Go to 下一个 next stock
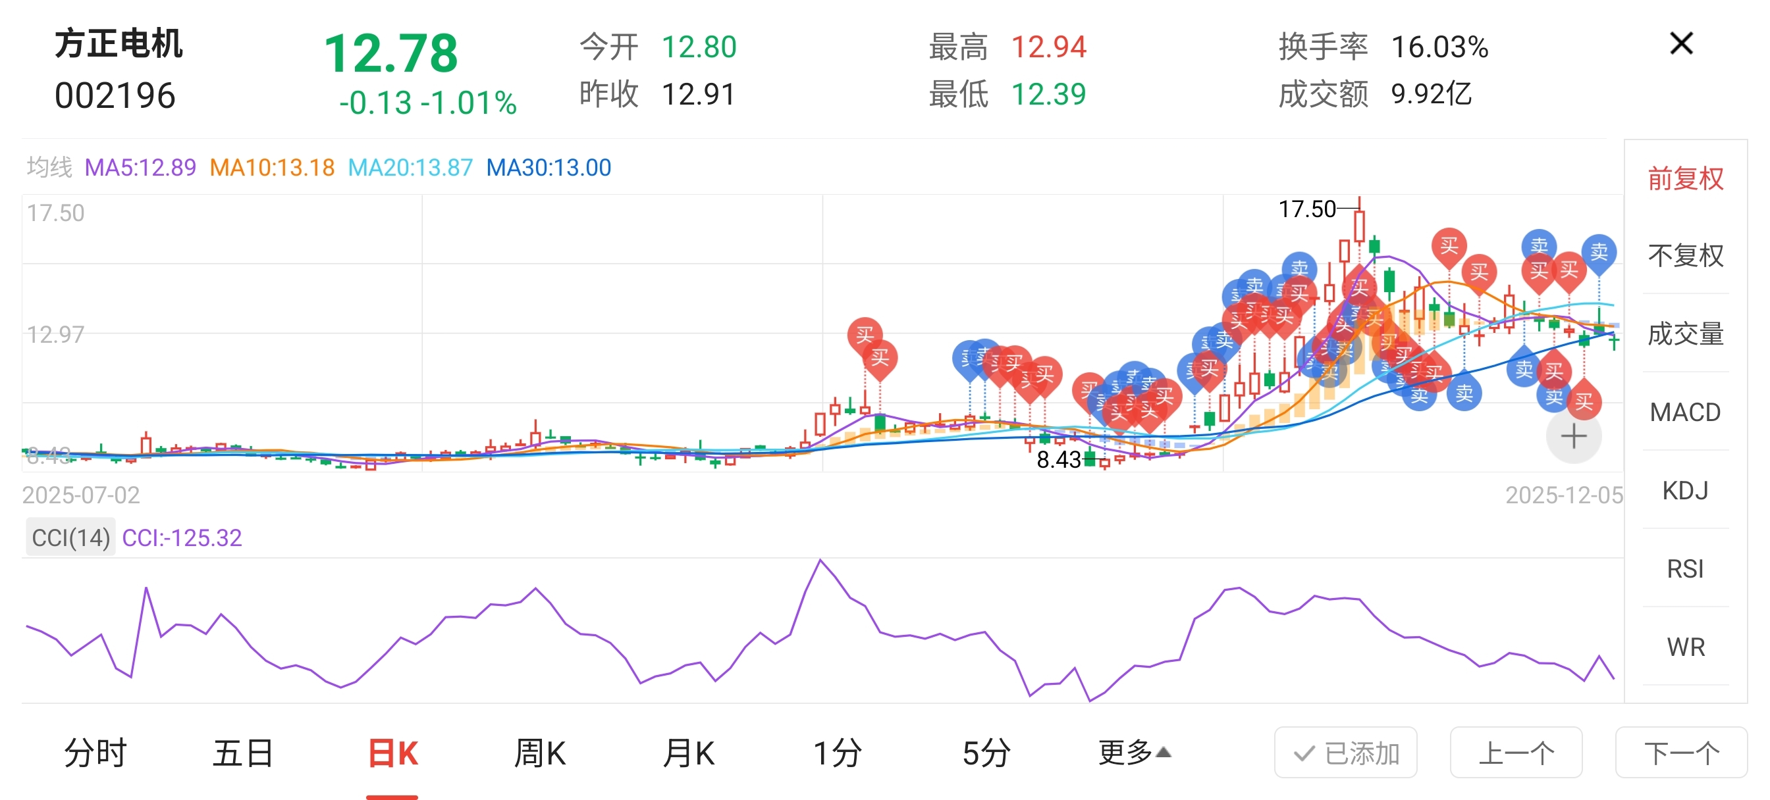The image size is (1770, 800). [1680, 753]
